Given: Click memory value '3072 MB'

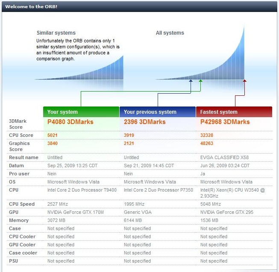Looking at the screenshot, I should pos(56,220).
